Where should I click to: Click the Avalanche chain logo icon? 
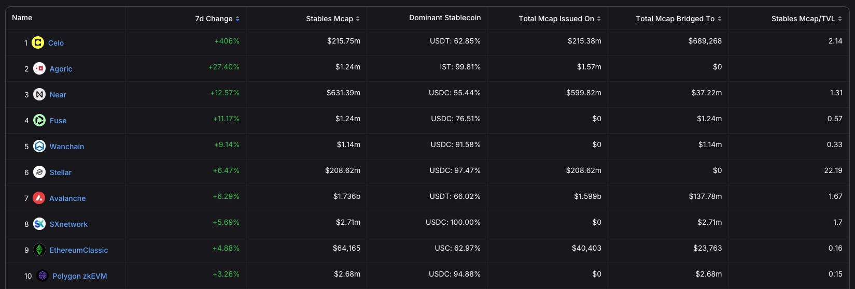click(39, 198)
